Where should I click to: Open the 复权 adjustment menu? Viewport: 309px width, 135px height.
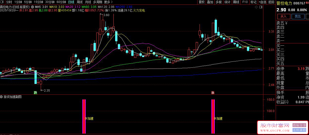pos(202,2)
